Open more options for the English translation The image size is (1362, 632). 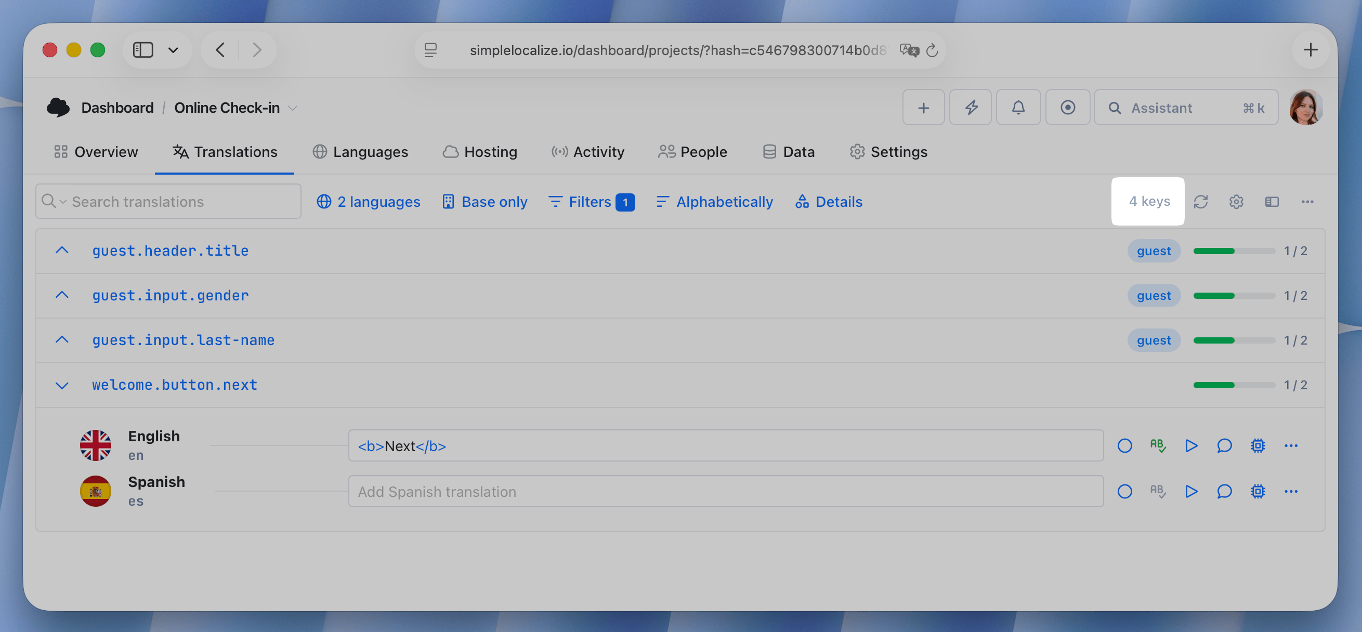click(x=1291, y=445)
